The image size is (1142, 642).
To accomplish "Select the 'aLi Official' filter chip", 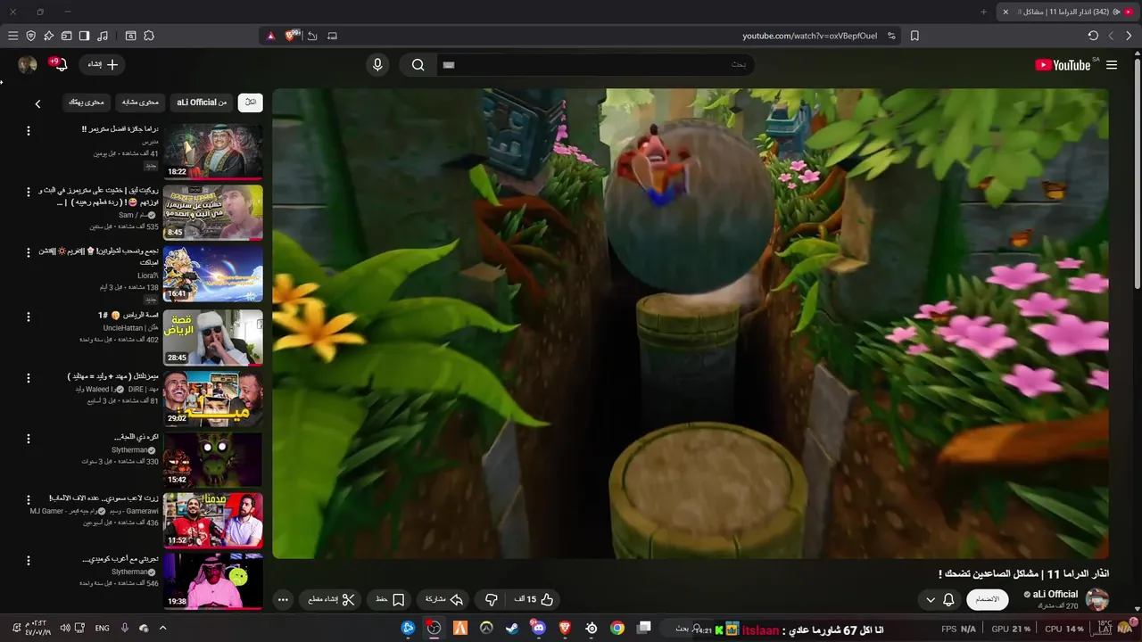I will (x=202, y=103).
